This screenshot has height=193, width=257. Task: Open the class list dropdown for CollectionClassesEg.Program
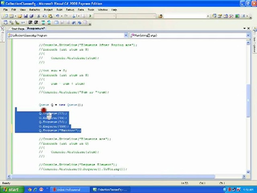click(126, 35)
